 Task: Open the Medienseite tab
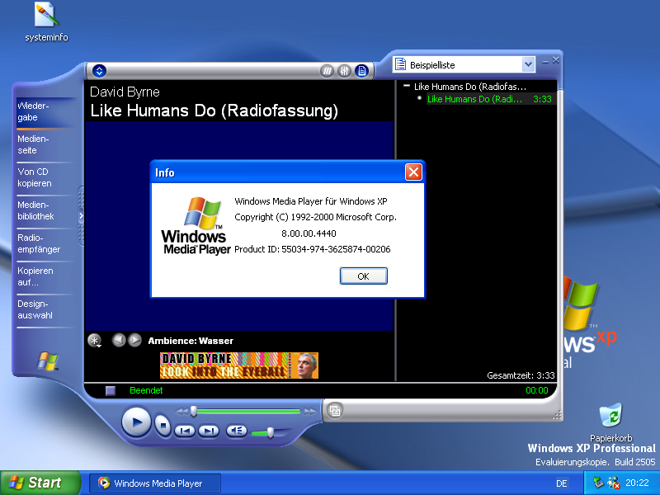tap(45, 144)
